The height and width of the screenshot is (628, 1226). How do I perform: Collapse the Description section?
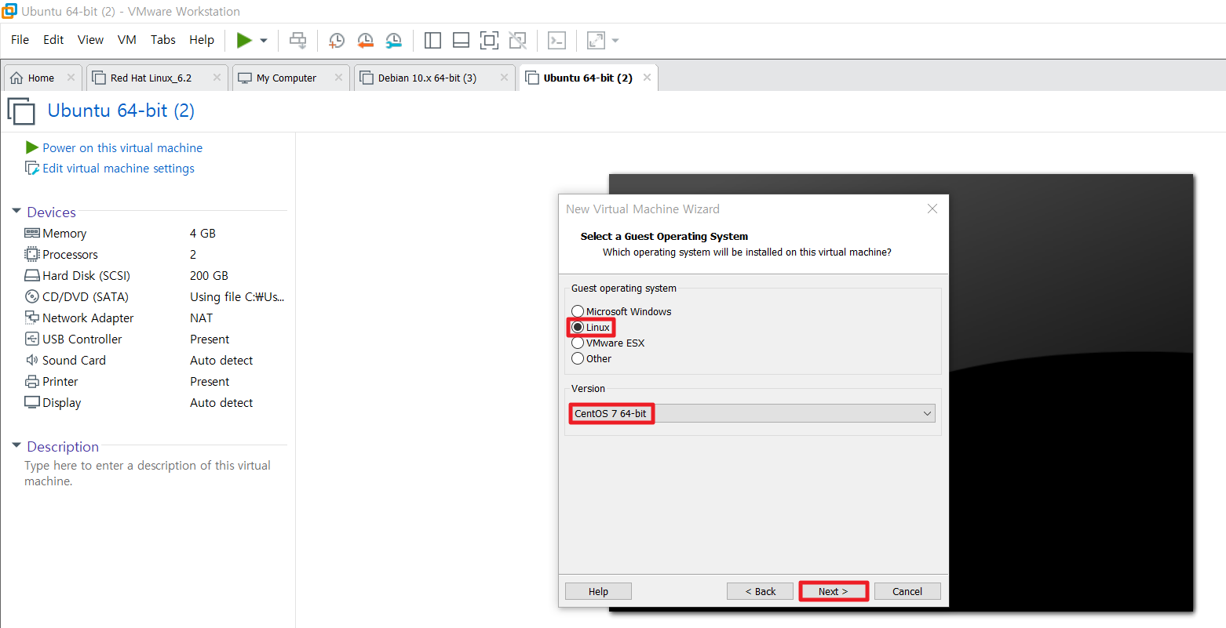click(16, 446)
